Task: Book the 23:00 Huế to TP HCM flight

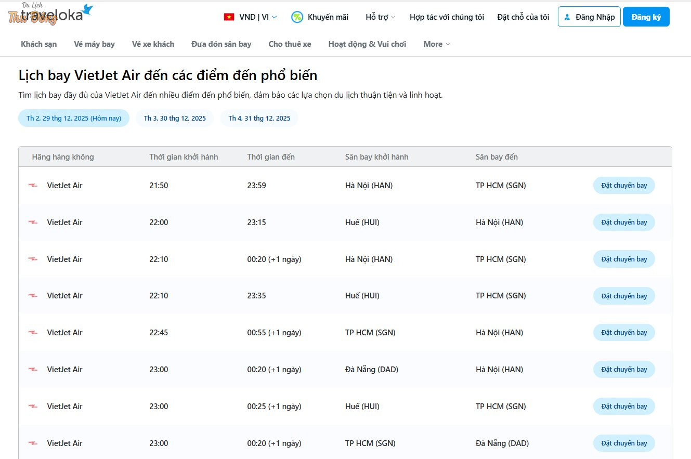Action: (624, 406)
